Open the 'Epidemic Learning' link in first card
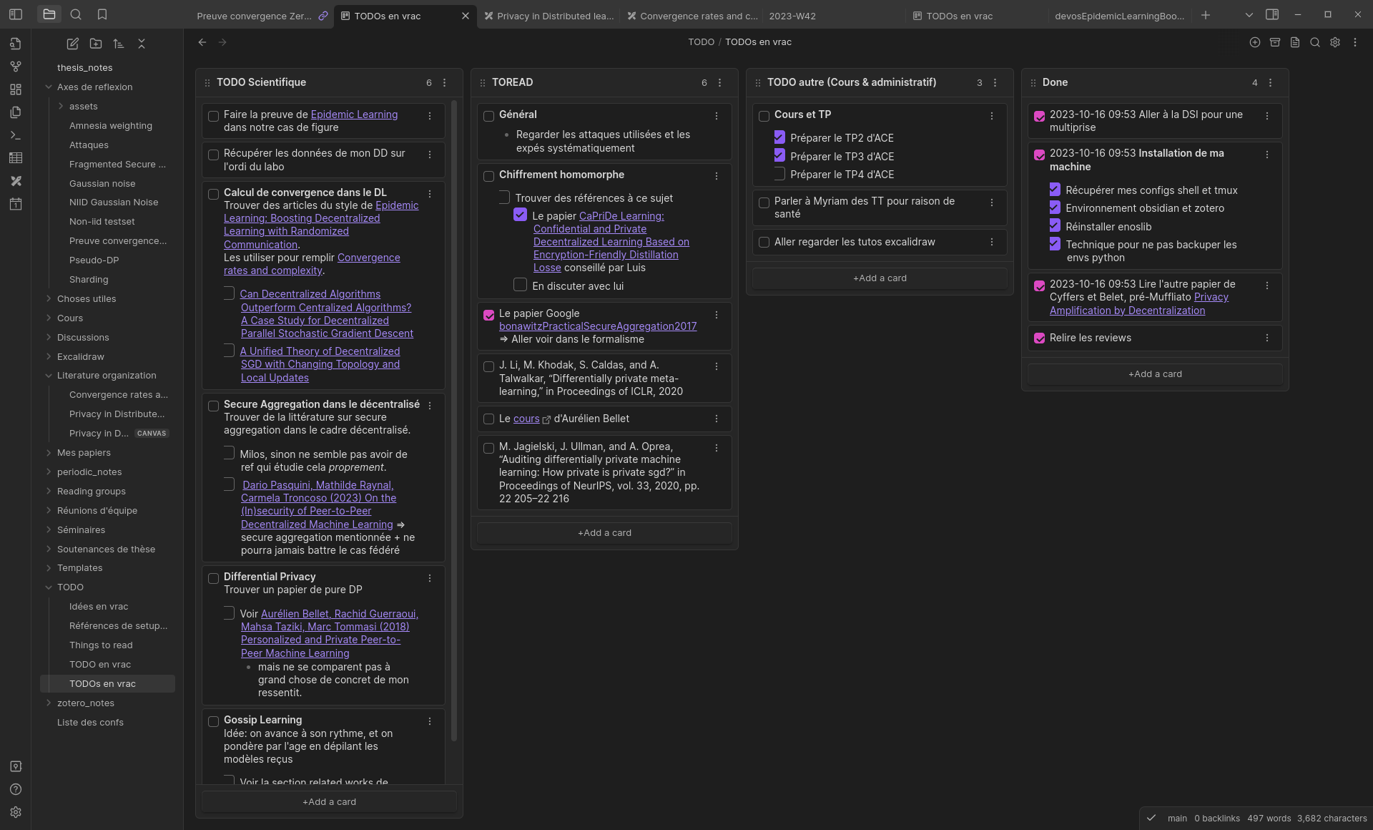The image size is (1373, 830). pos(354,114)
